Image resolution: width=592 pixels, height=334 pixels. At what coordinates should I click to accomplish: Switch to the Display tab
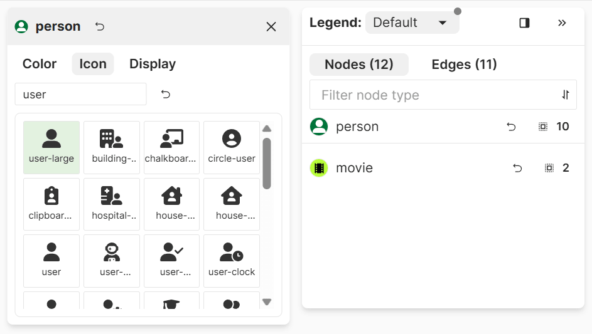click(x=153, y=64)
